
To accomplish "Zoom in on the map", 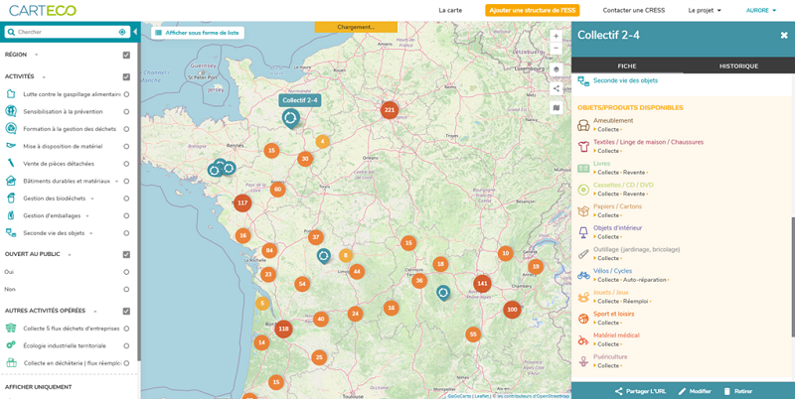I will 556,36.
